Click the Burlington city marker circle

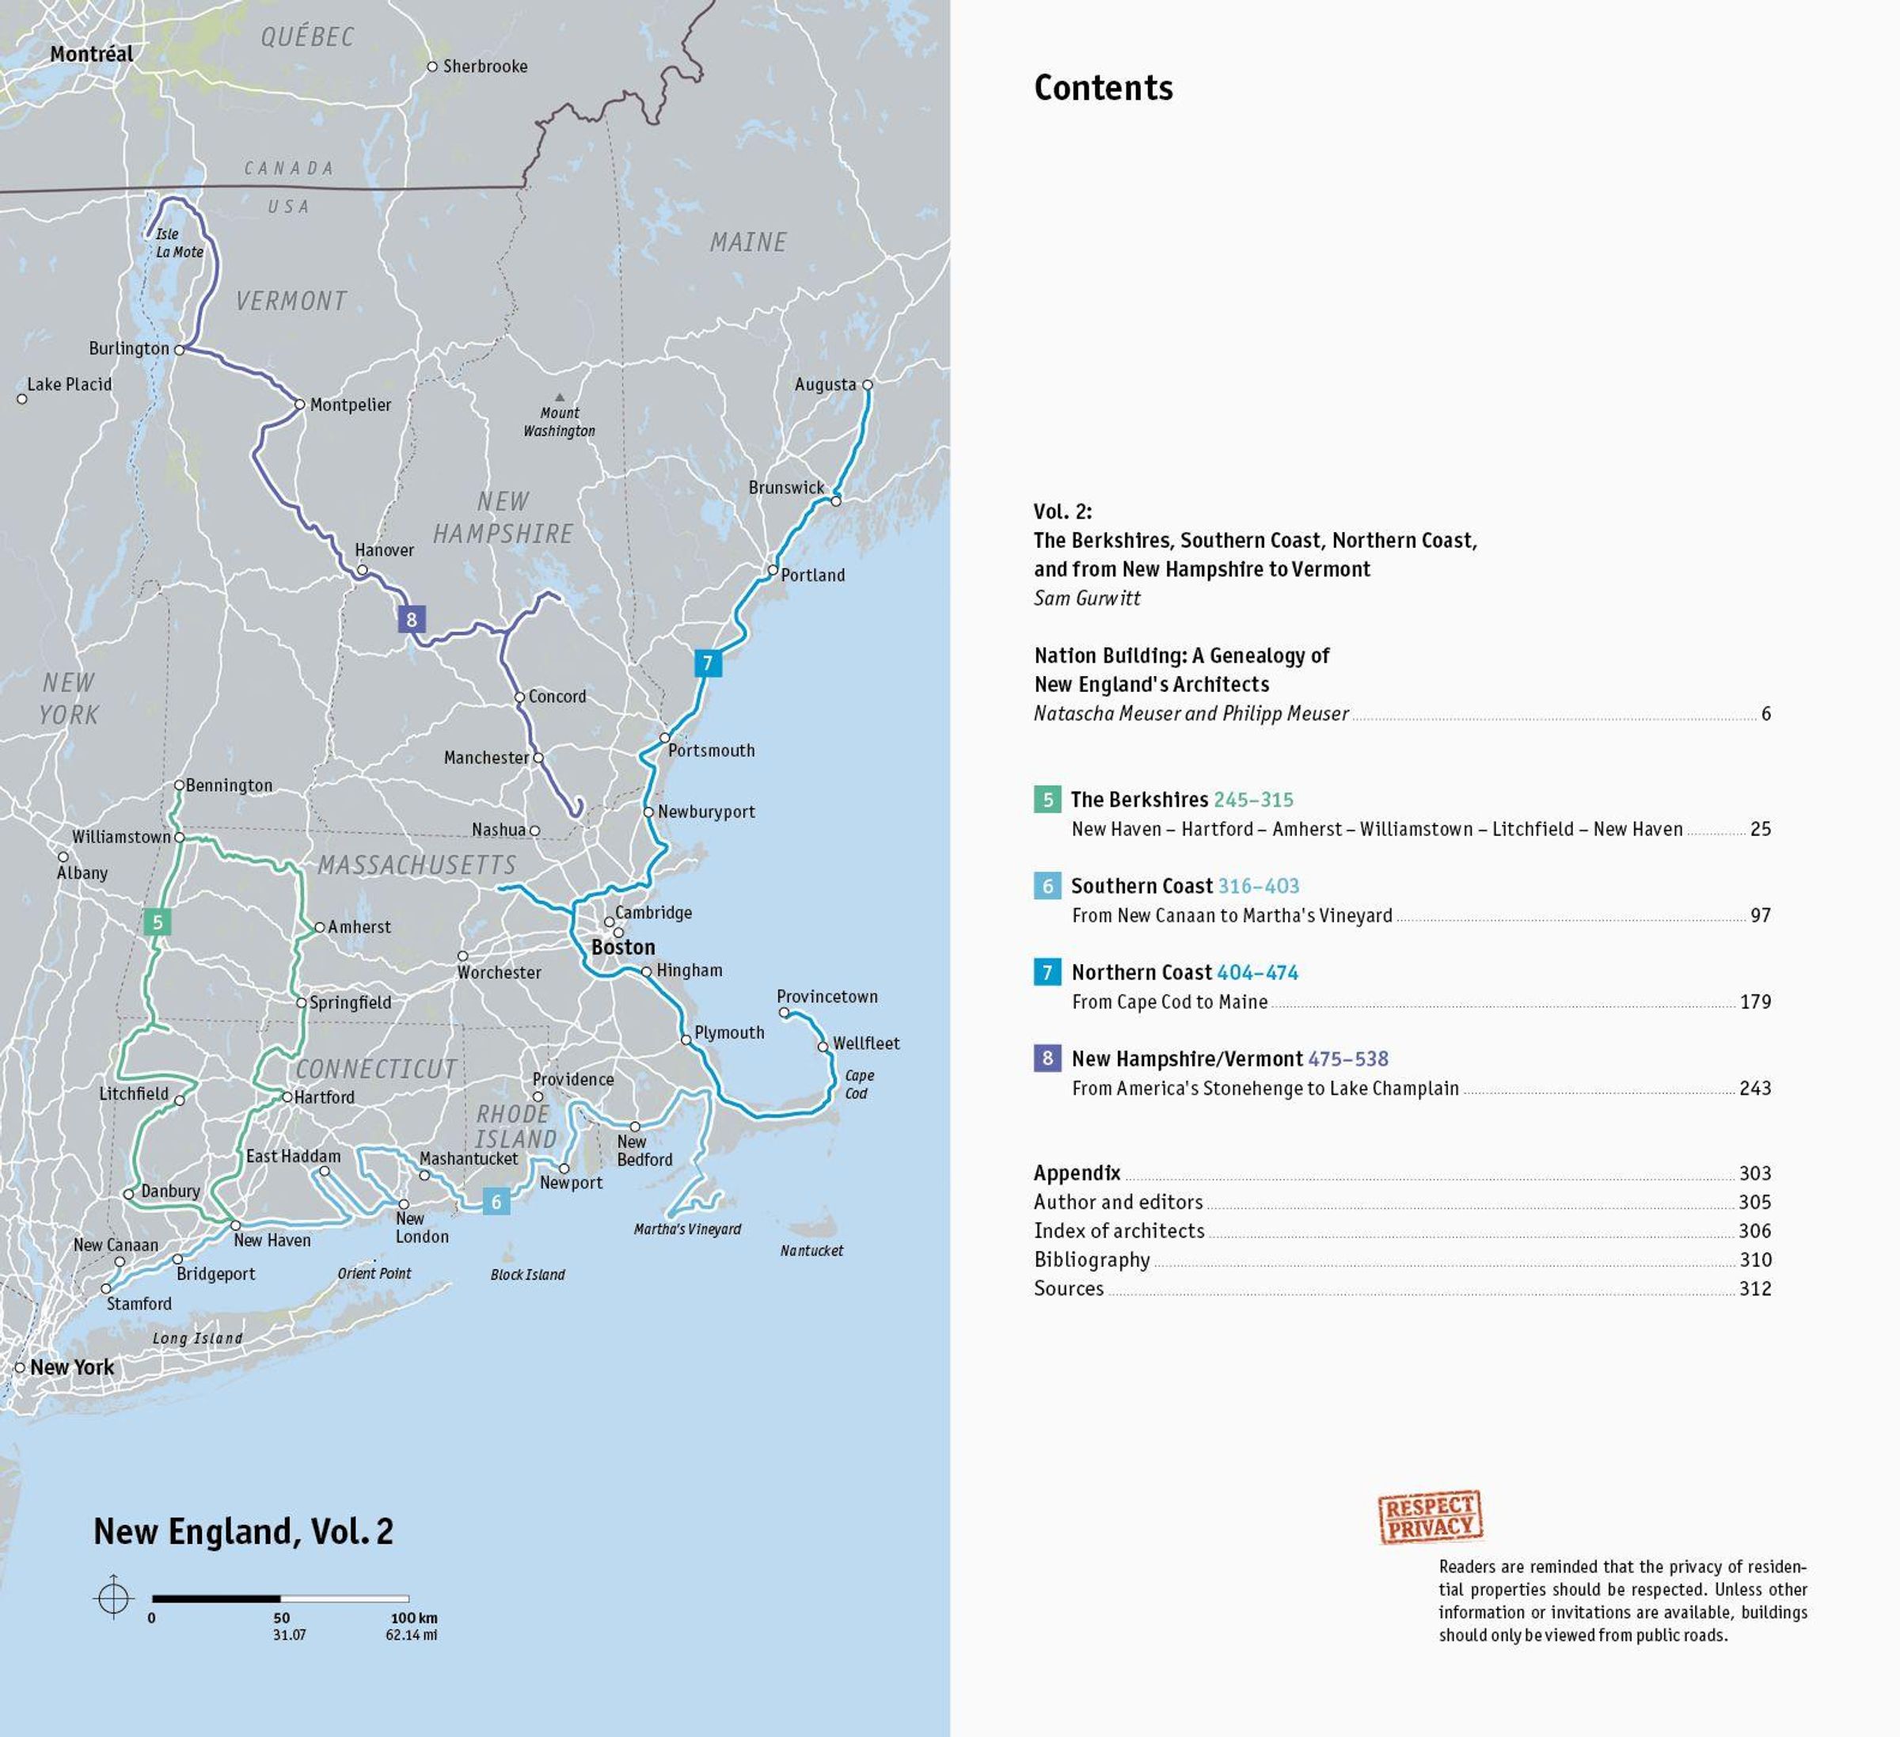click(179, 350)
